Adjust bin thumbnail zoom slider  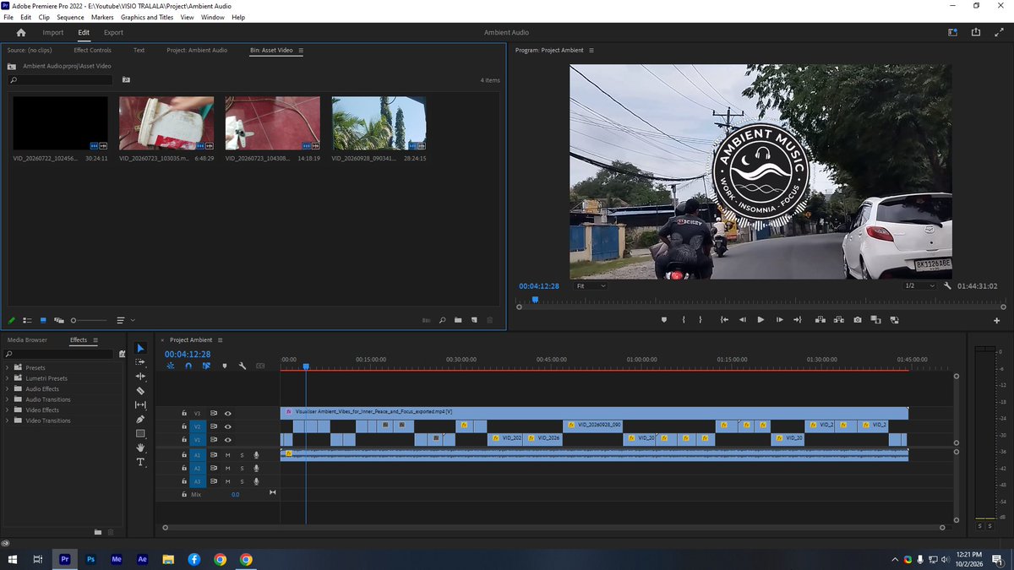pos(89,320)
